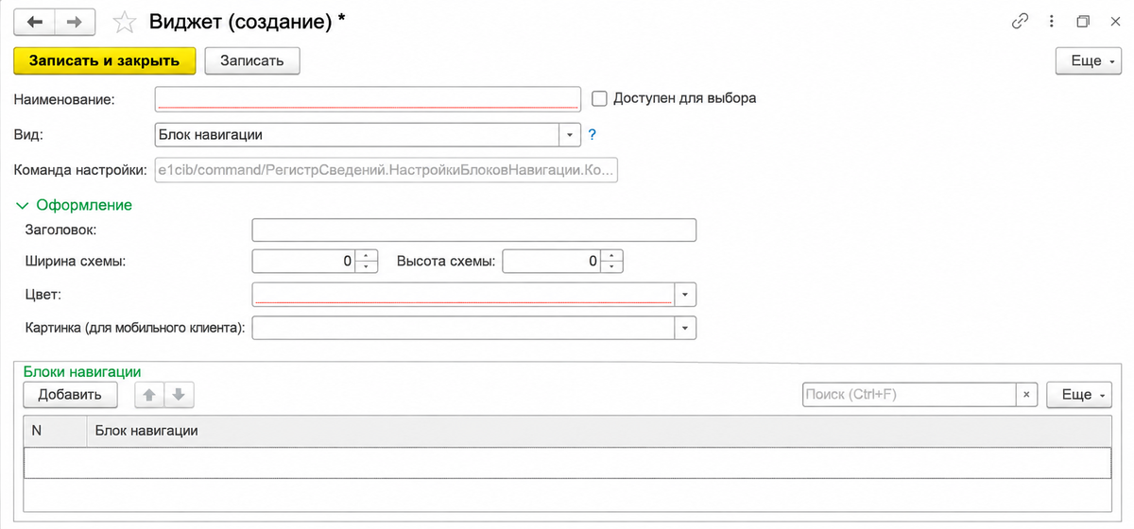Toggle Доступен для выбора checkbox
Screen dimensions: 1134x529
point(598,98)
